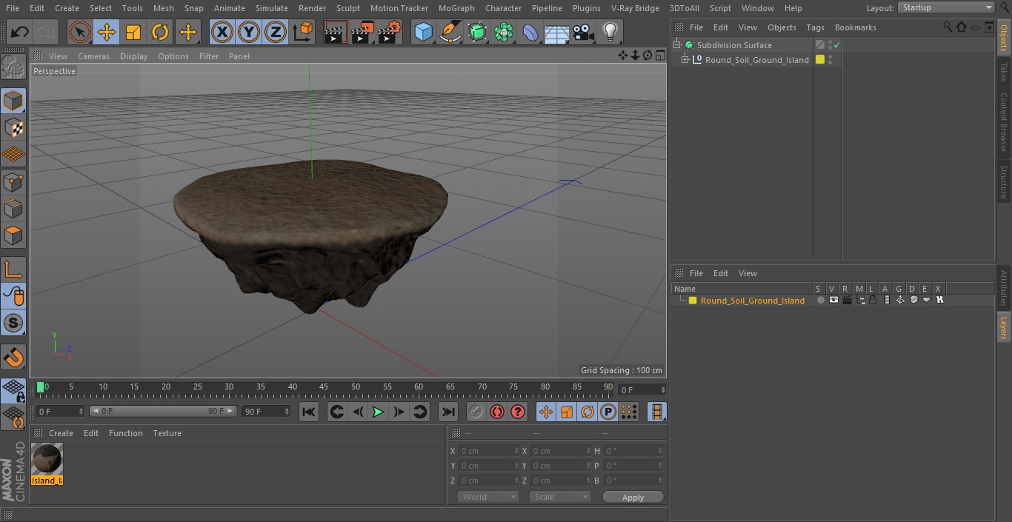1012x522 pixels.
Task: Toggle Snap magnet icon
Action: (x=14, y=358)
